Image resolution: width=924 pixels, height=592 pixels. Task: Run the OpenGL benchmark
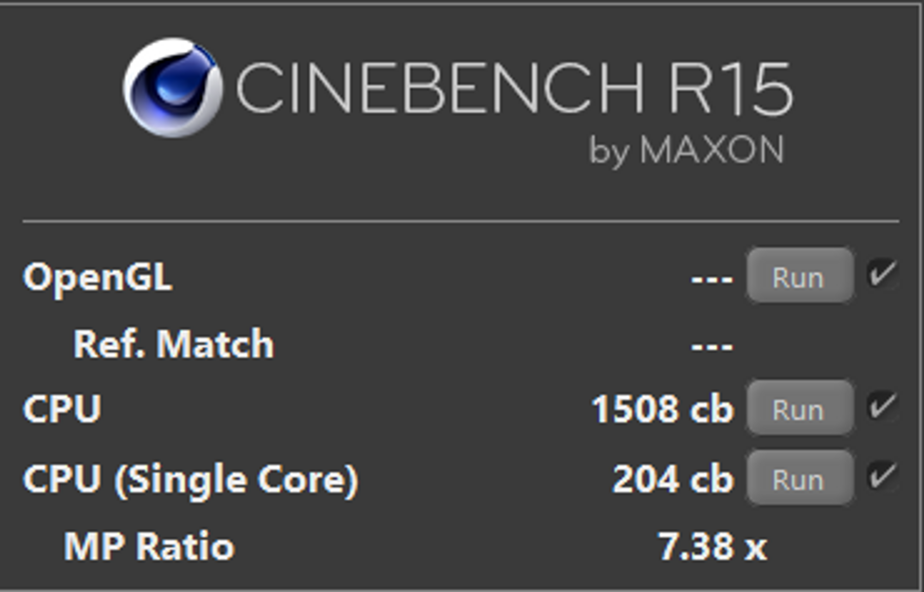tap(800, 275)
